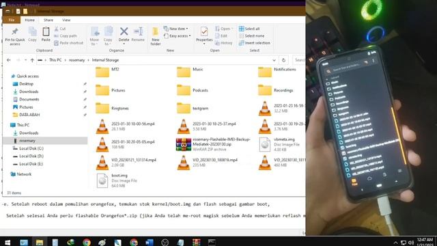
Task: Open the Copy to dropdown
Action: click(108, 36)
